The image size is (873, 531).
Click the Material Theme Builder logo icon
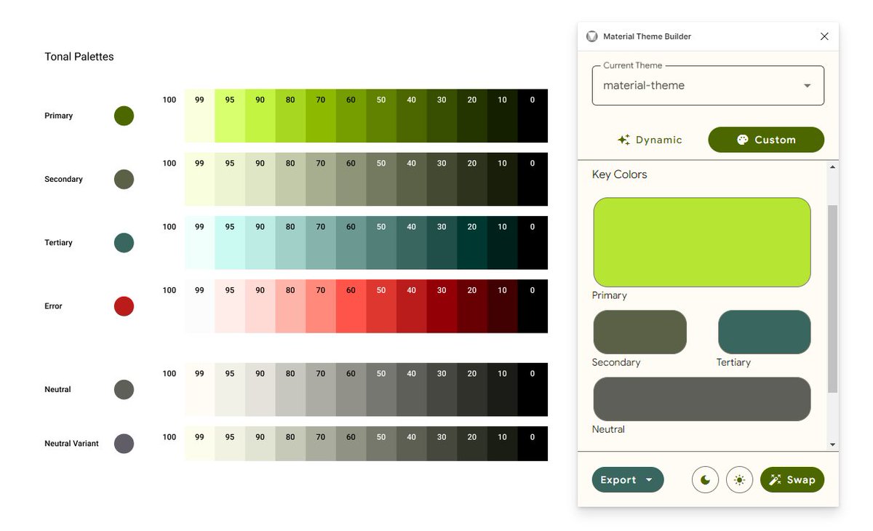coord(592,36)
